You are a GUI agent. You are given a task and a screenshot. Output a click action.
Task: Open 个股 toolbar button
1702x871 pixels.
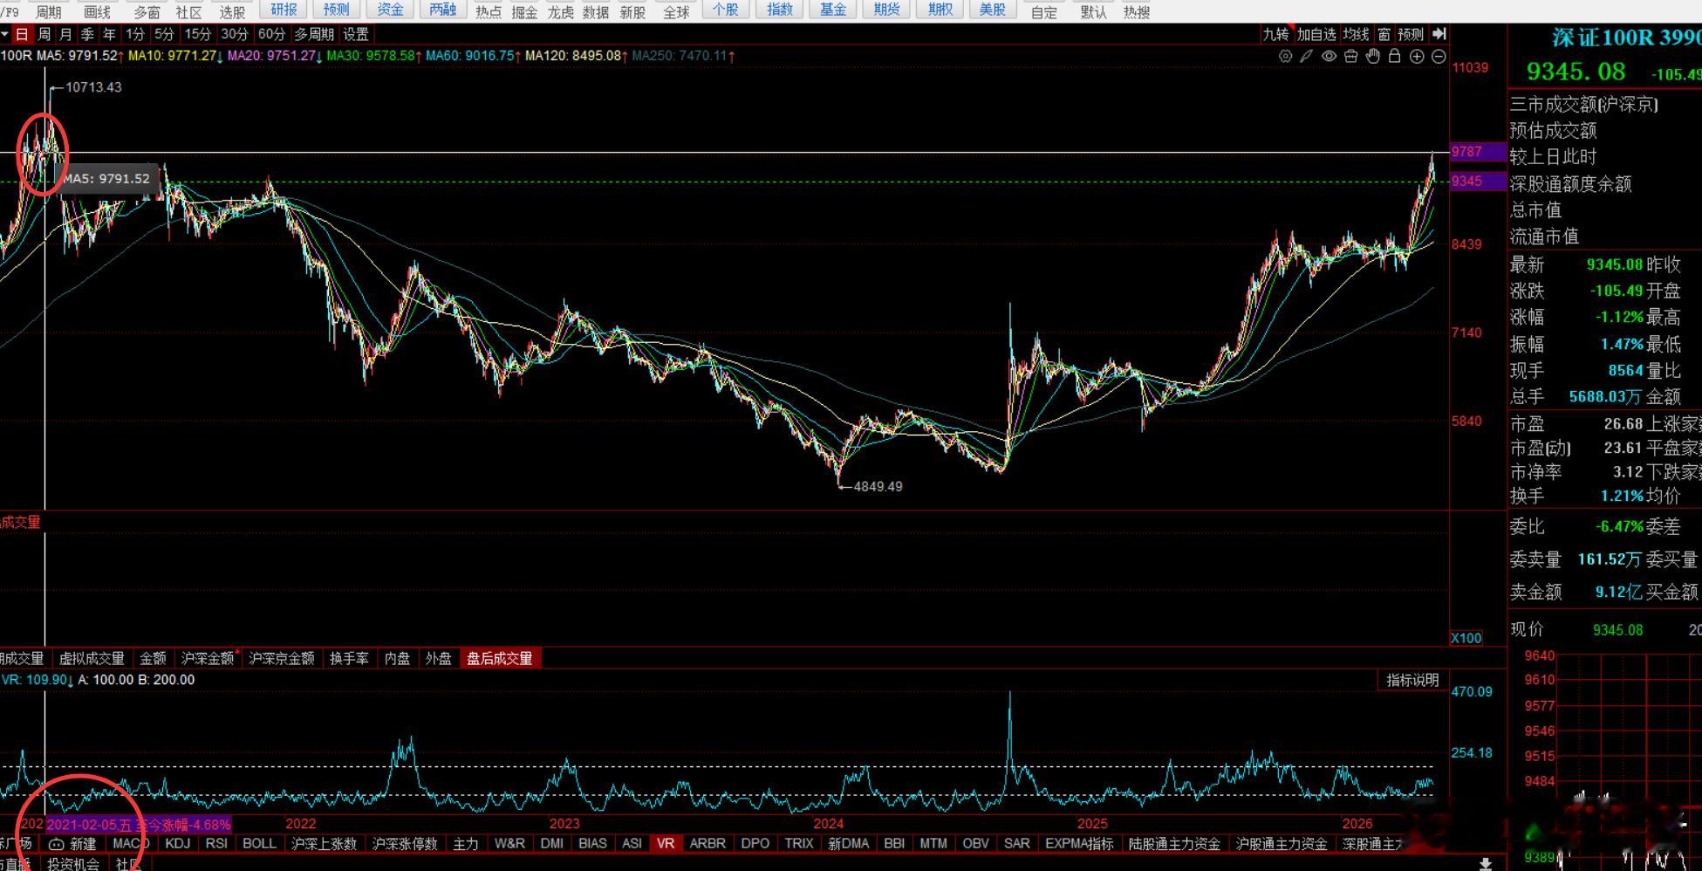[x=726, y=10]
